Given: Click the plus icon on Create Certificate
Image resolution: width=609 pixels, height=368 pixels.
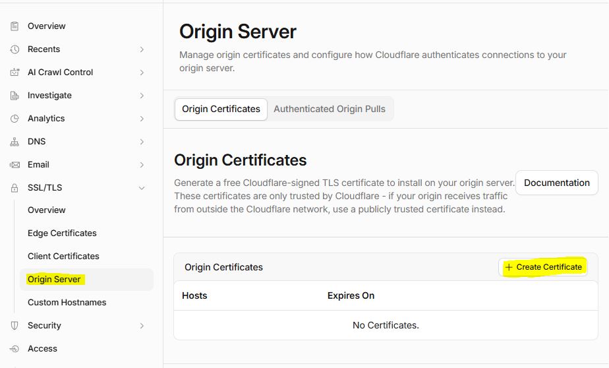Looking at the screenshot, I should [x=509, y=267].
